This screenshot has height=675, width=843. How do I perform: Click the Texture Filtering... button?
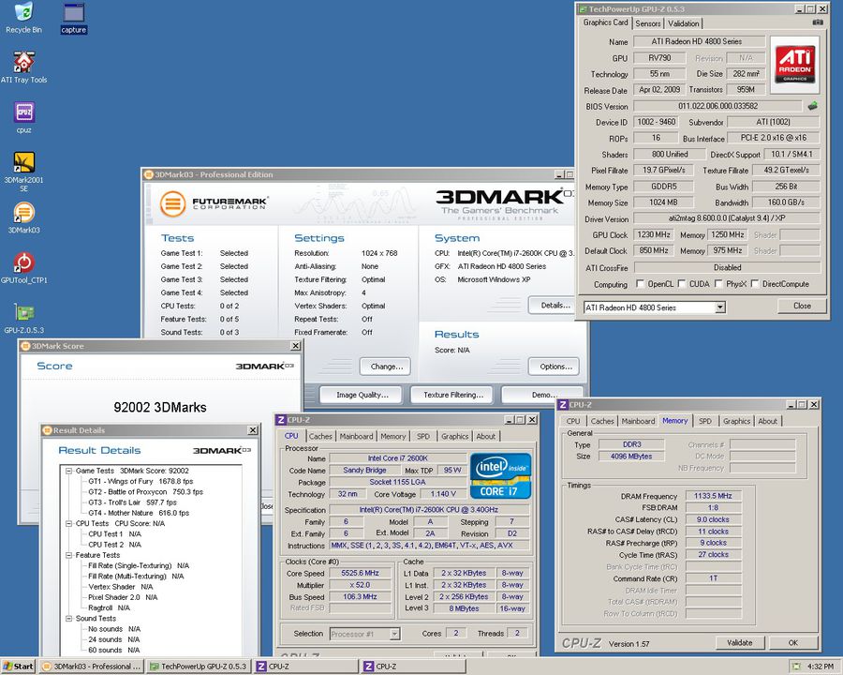tap(453, 395)
